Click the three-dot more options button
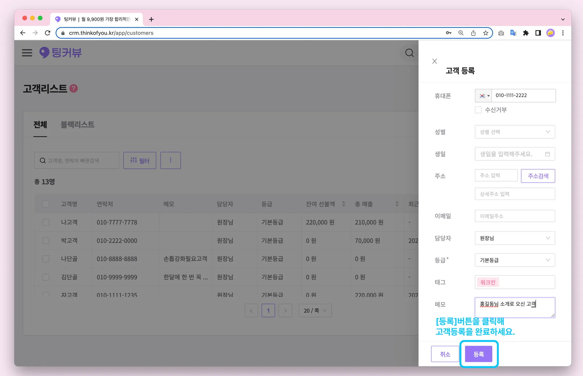Screen dimensions: 583x376 pyautogui.click(x=171, y=160)
